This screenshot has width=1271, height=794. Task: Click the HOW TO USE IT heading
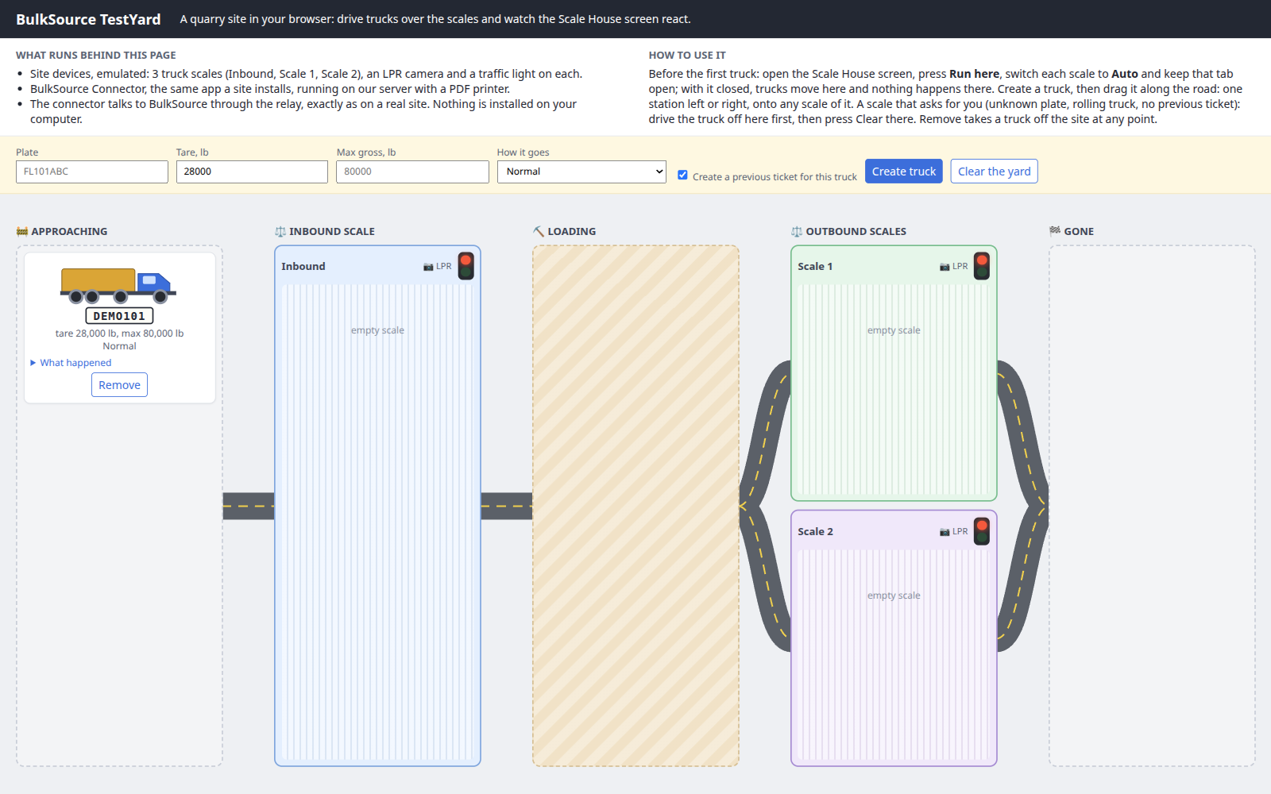(x=687, y=56)
